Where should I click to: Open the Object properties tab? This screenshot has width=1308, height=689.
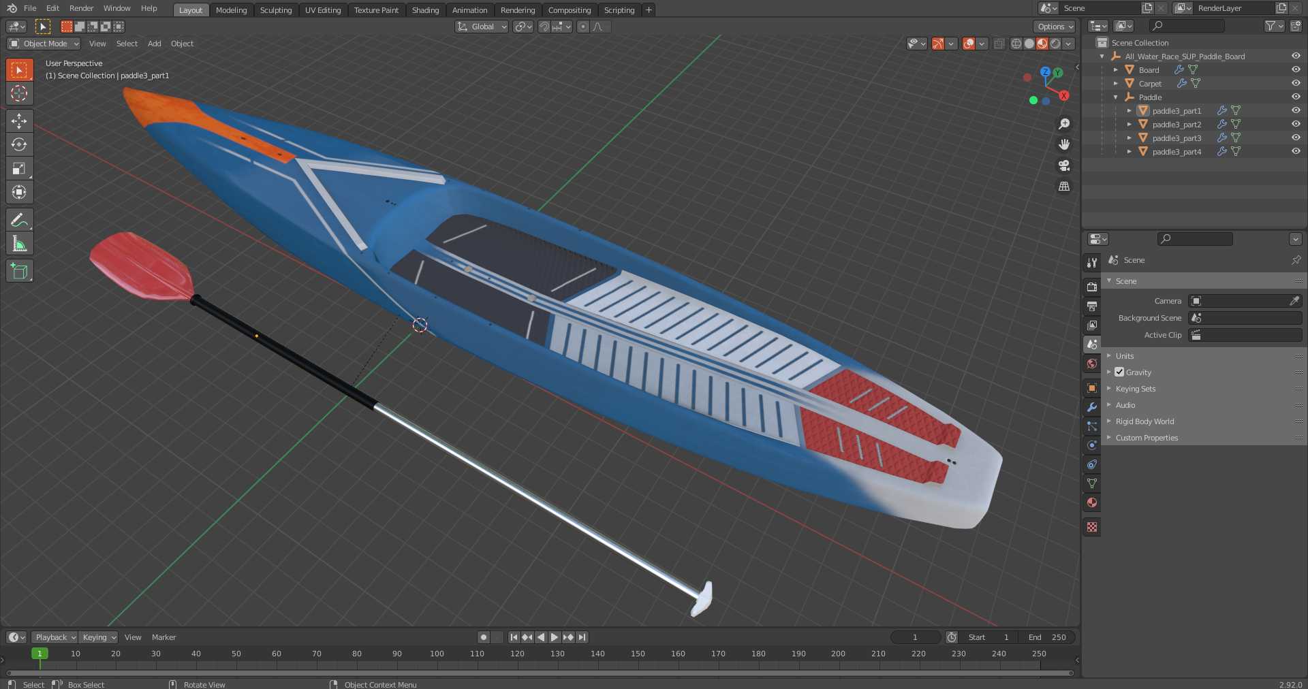click(x=1092, y=387)
